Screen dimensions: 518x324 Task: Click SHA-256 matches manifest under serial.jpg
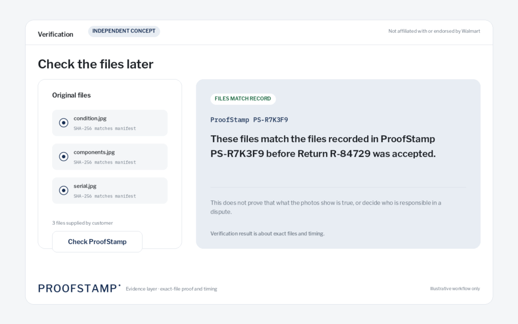(105, 196)
